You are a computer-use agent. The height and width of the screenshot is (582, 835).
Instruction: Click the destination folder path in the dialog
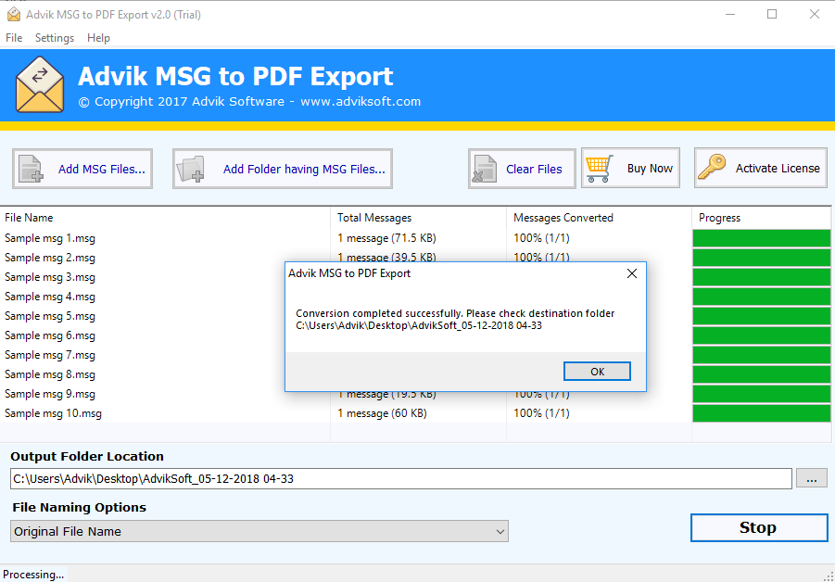pyautogui.click(x=419, y=325)
